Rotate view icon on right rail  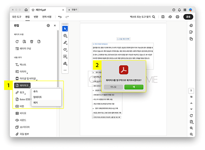click(x=191, y=116)
